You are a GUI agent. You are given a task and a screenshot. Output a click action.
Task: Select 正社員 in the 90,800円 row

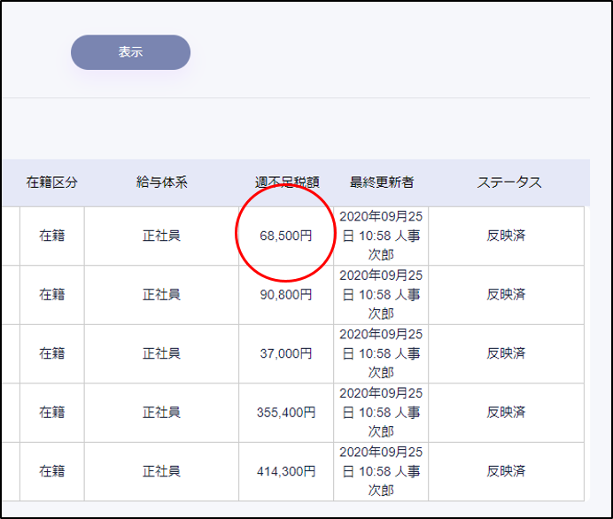click(x=161, y=295)
